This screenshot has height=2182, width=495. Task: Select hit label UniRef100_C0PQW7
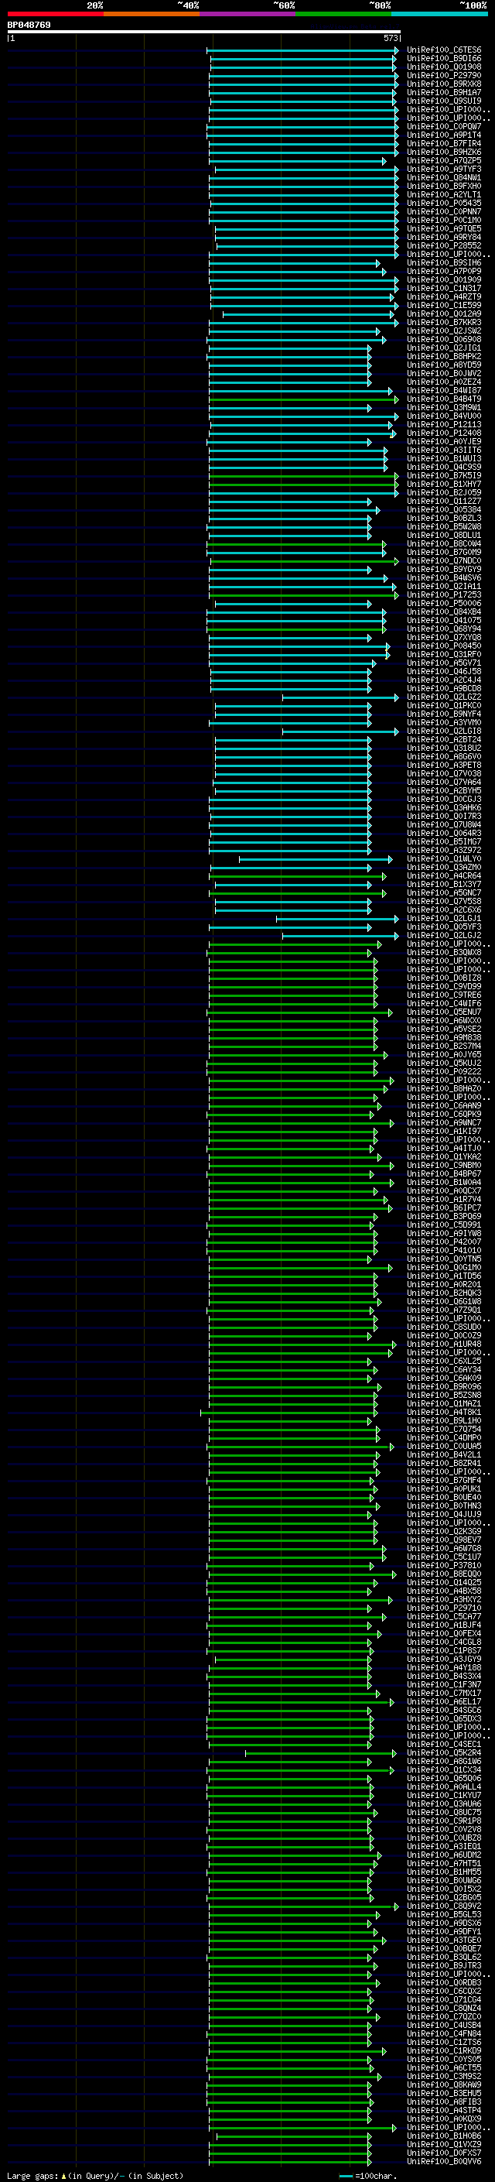coord(444,127)
